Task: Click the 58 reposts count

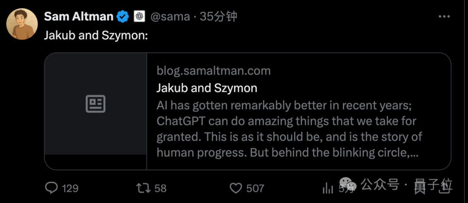Action: click(160, 188)
